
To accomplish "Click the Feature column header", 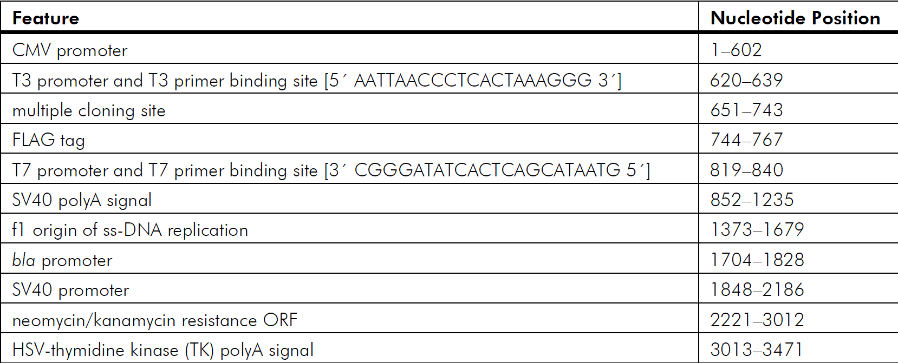I will point(45,18).
